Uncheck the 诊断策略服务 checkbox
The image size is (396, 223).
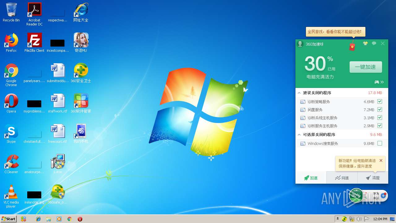coord(380,102)
